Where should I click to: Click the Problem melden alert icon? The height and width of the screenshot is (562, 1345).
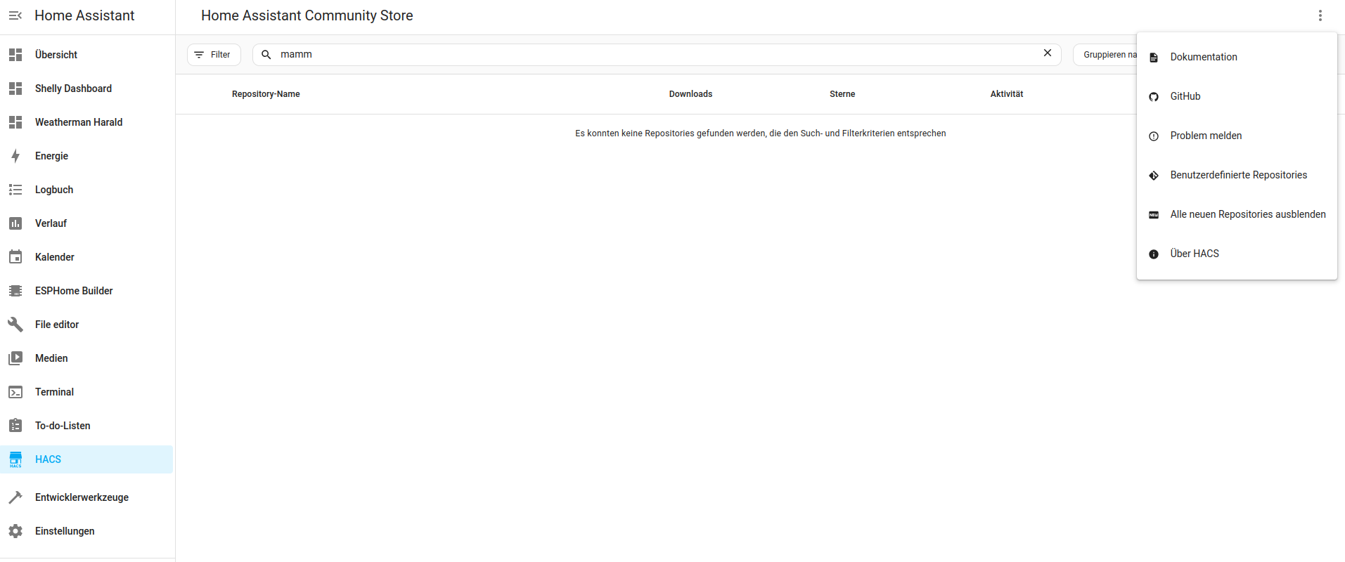tap(1154, 136)
